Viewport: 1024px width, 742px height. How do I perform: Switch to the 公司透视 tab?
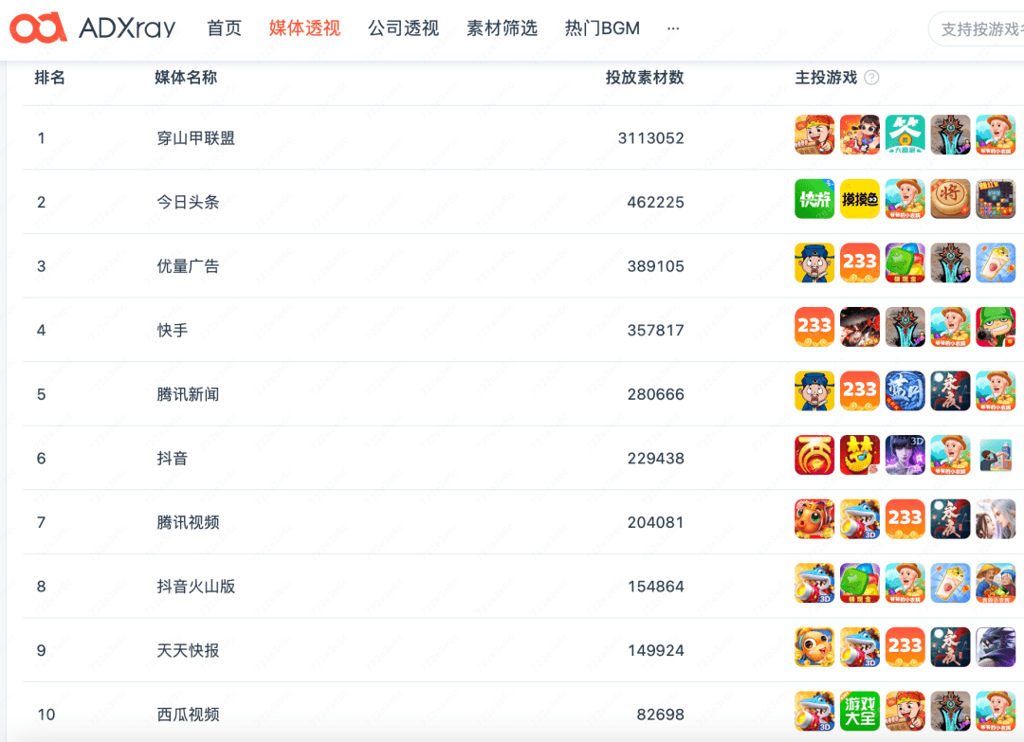pyautogui.click(x=404, y=28)
